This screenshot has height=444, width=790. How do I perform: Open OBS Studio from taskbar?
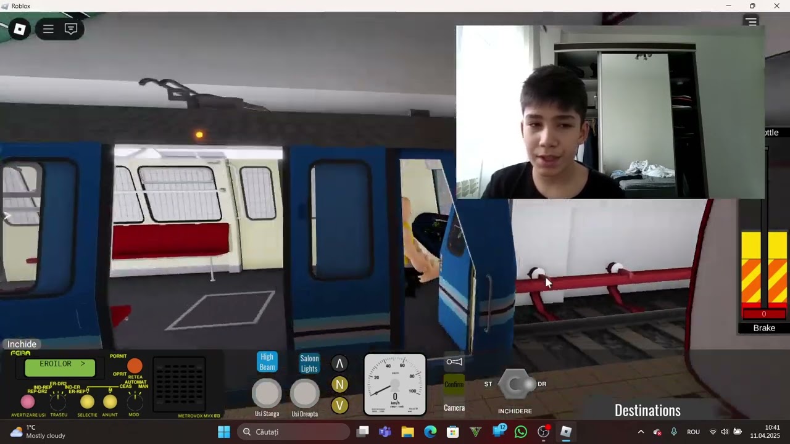coord(544,432)
